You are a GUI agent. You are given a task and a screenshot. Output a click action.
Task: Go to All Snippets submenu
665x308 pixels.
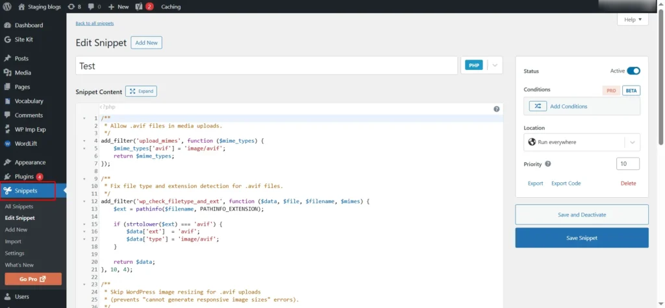[19, 206]
